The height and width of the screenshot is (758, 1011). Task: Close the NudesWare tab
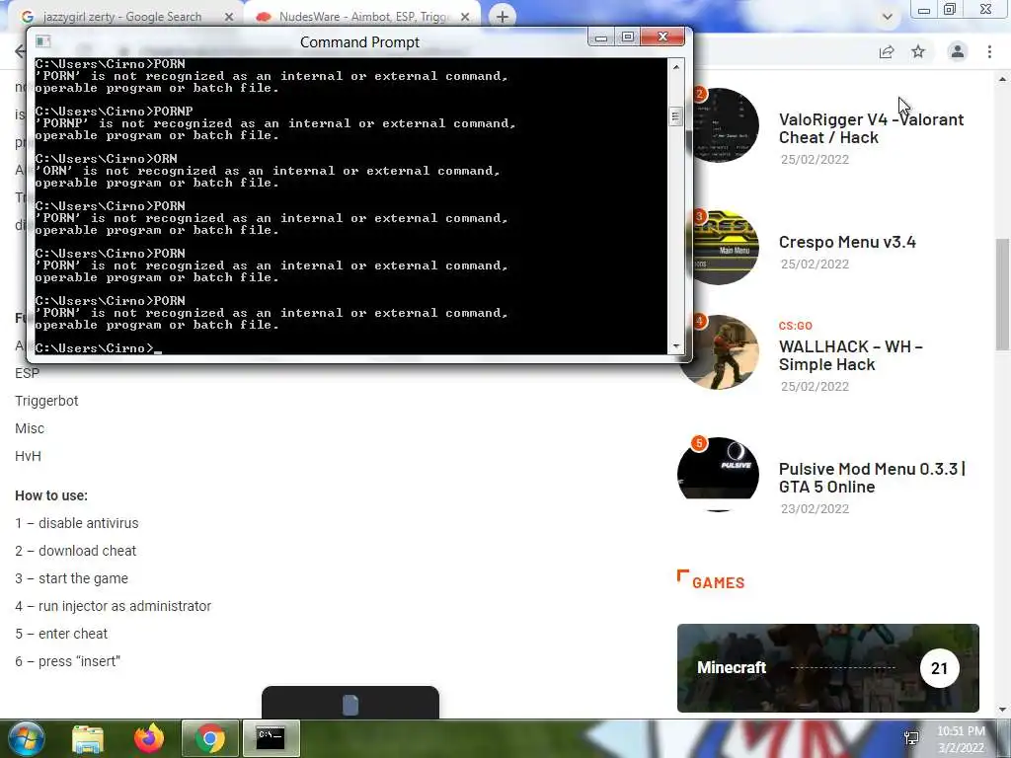point(465,17)
